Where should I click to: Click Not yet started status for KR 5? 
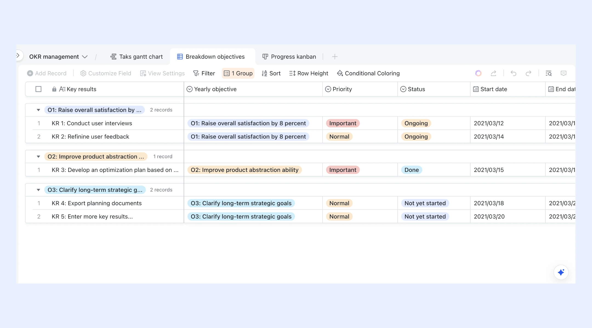425,216
